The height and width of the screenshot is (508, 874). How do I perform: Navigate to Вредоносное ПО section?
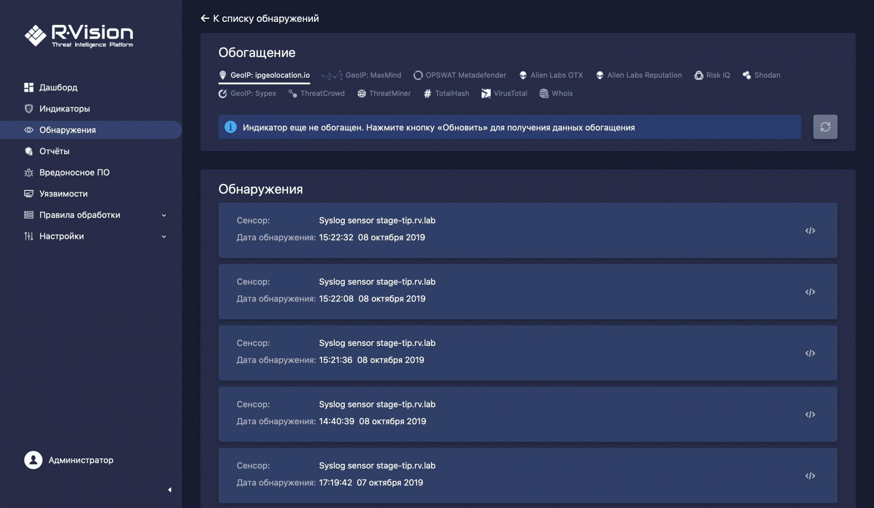coord(74,173)
